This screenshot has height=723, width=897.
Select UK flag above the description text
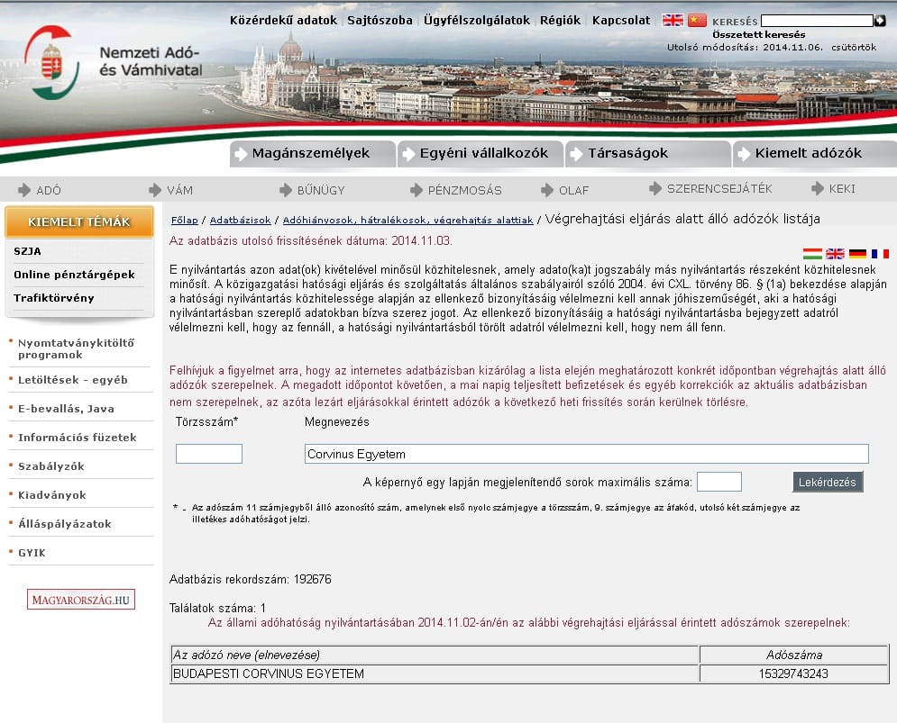tap(835, 253)
